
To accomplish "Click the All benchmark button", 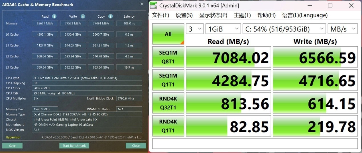I will [168, 34].
